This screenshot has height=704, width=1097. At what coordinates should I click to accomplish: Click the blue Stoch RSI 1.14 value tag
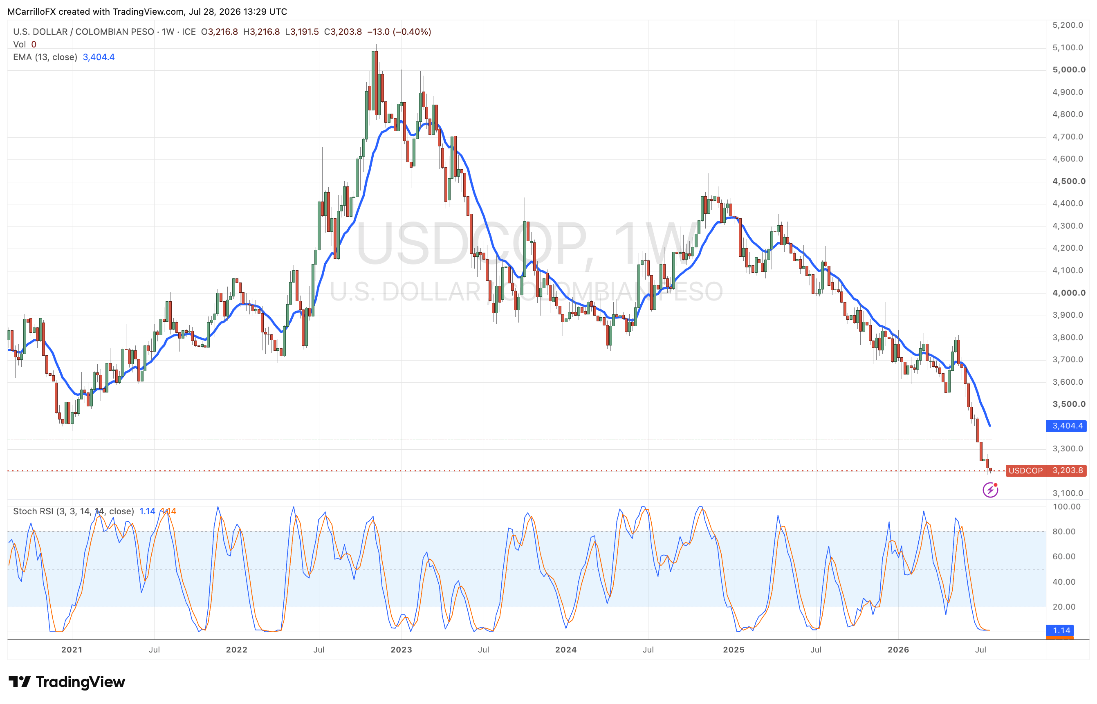point(1060,630)
